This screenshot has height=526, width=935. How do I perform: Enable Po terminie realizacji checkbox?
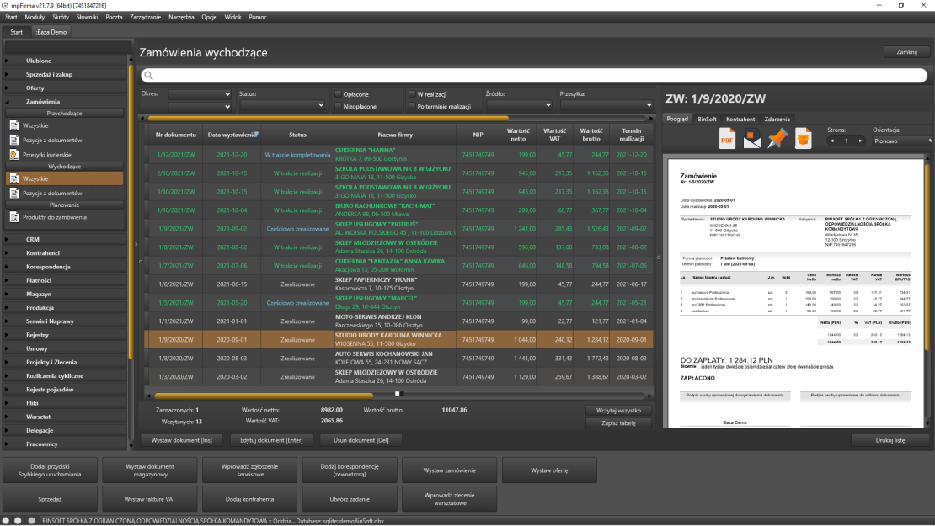tap(412, 106)
